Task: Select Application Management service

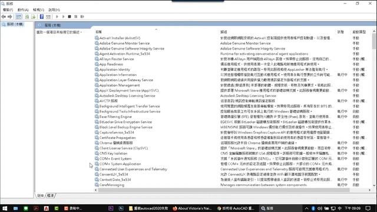Action: tap(120, 85)
